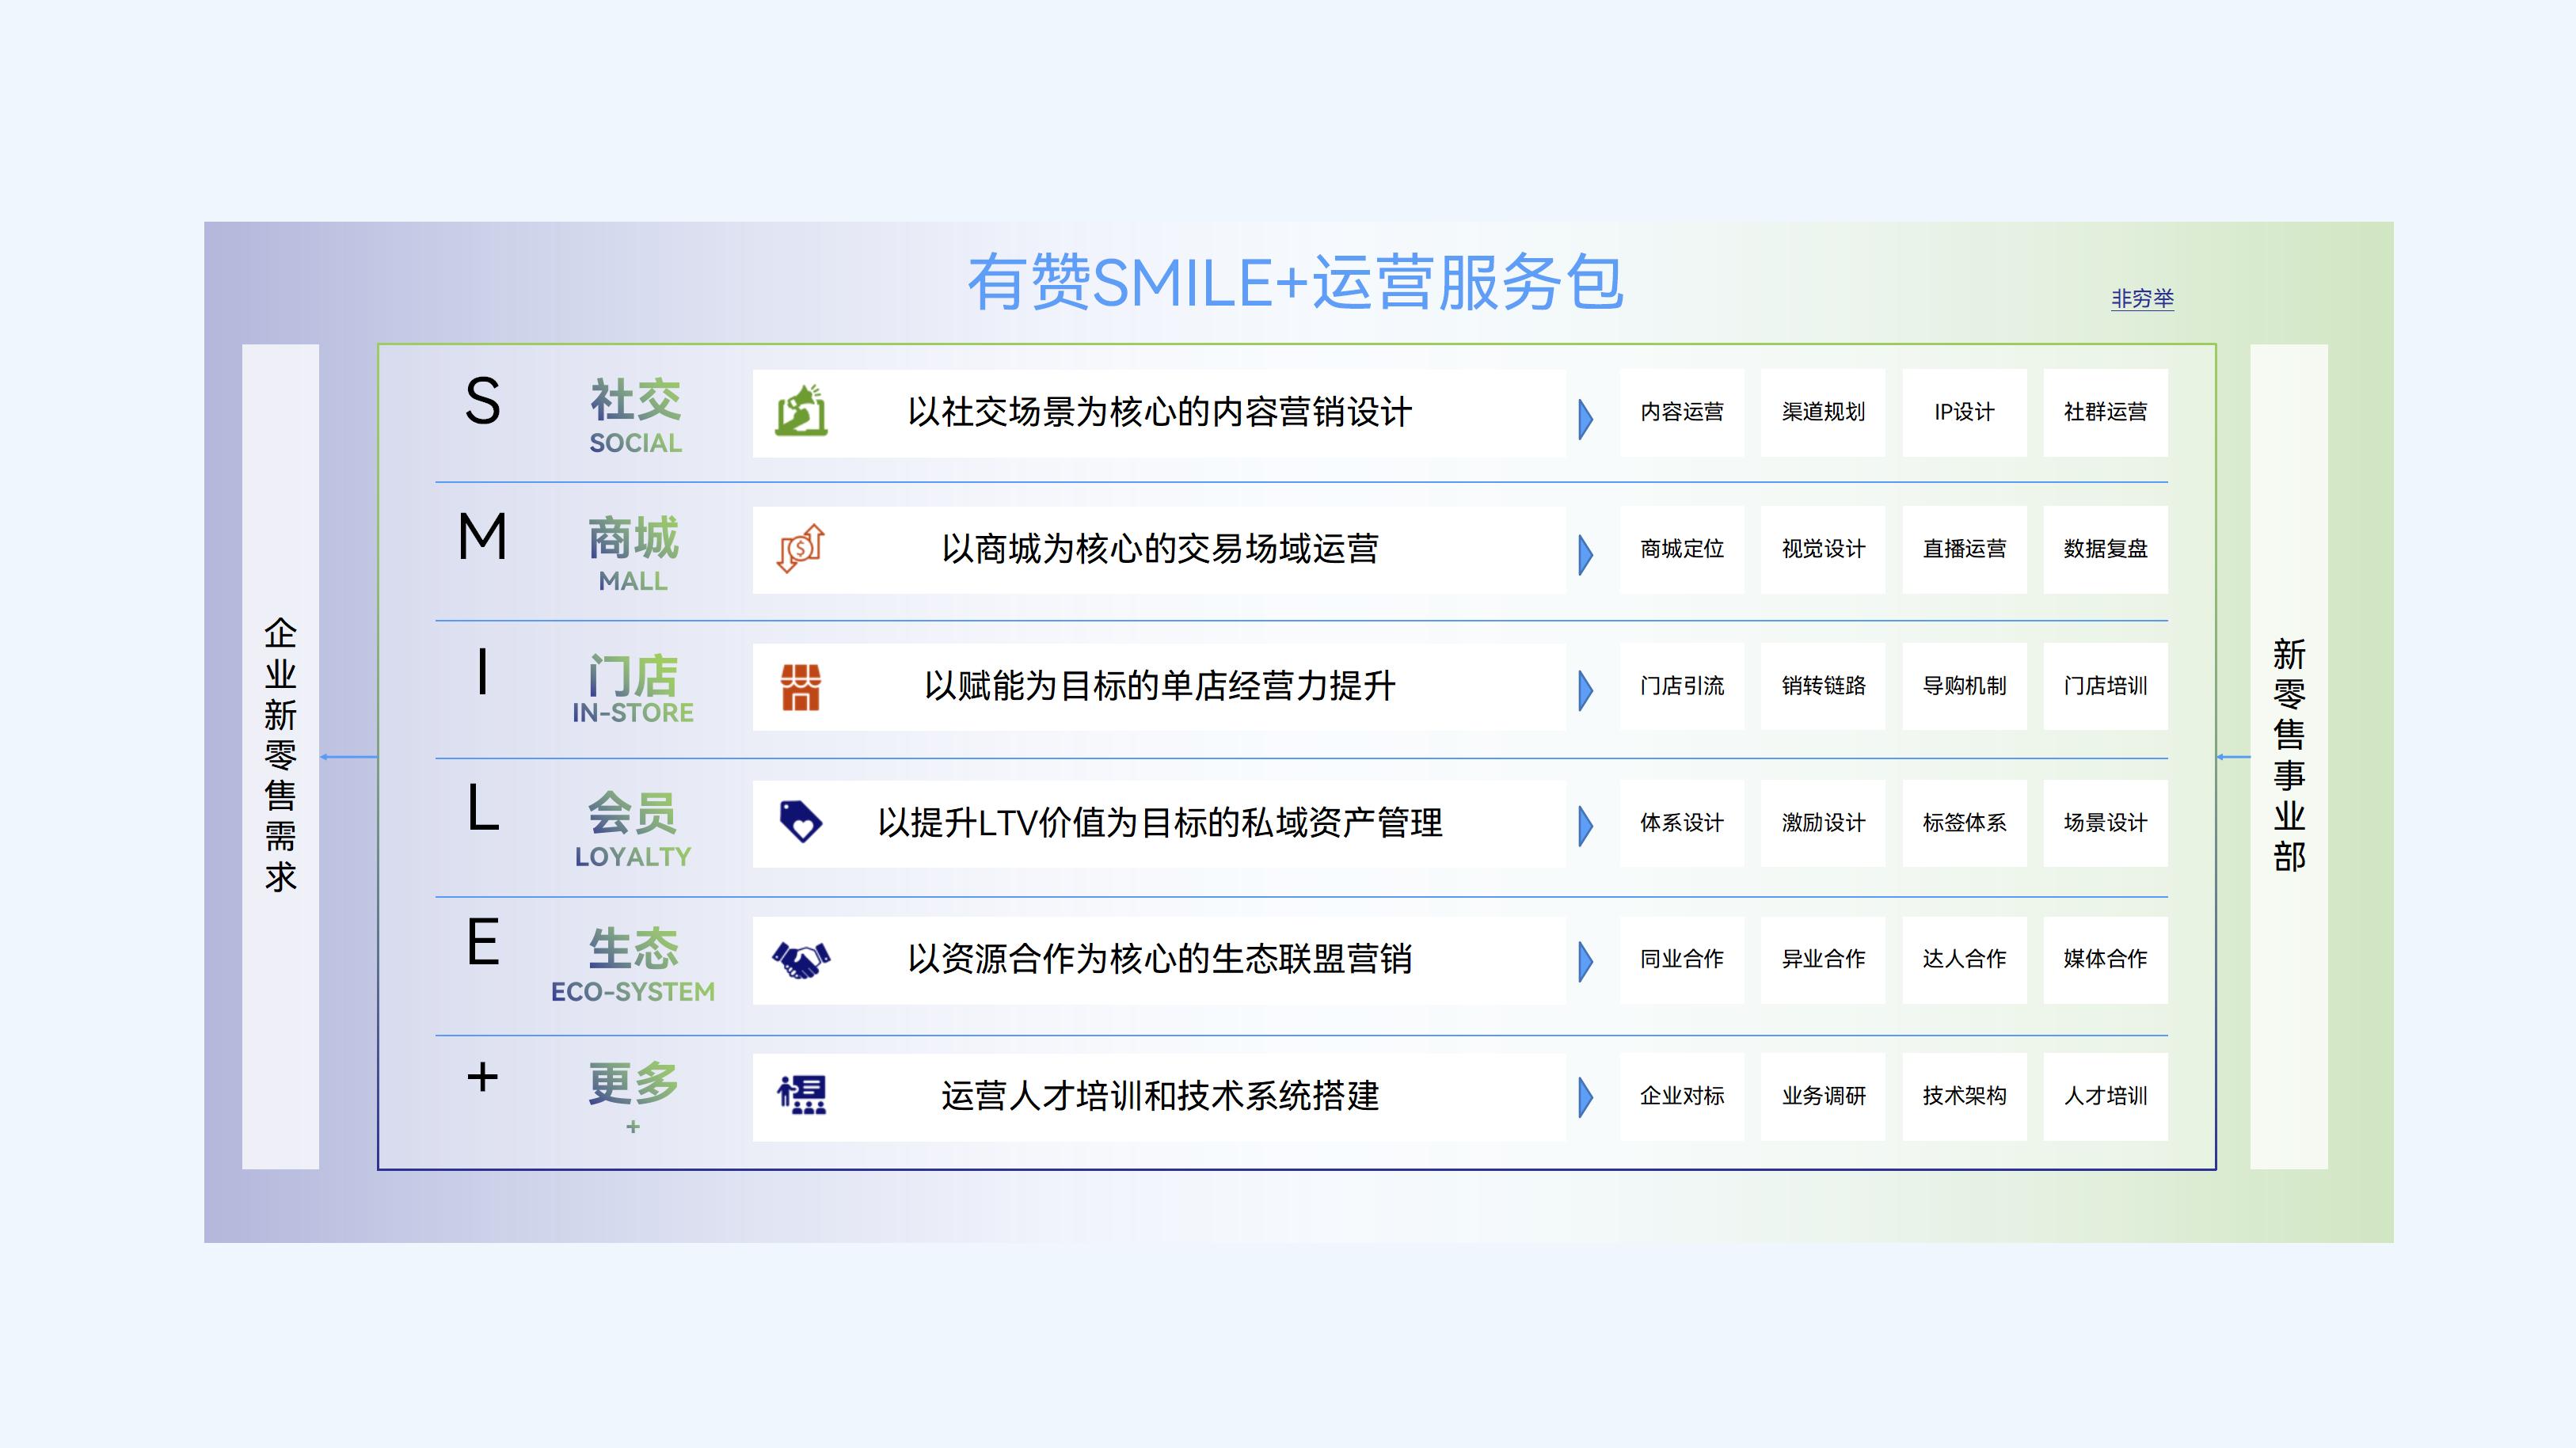Click the blue arrow after the social row

(x=1585, y=419)
